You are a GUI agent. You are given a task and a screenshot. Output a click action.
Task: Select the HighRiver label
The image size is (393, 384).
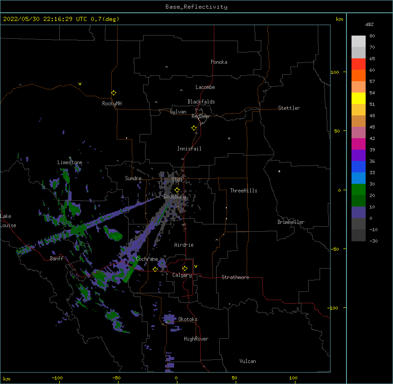pyautogui.click(x=196, y=339)
